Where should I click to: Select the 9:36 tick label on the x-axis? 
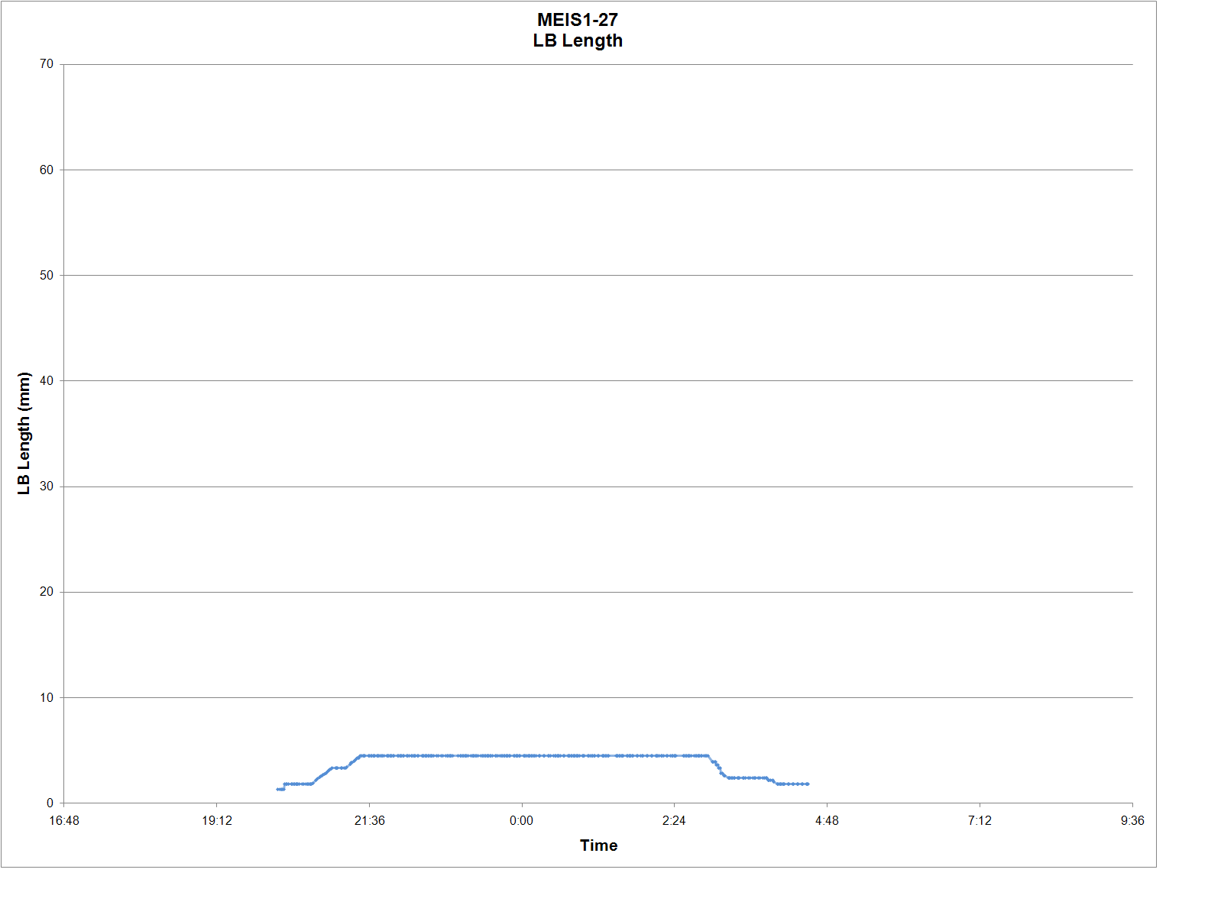(x=1132, y=821)
